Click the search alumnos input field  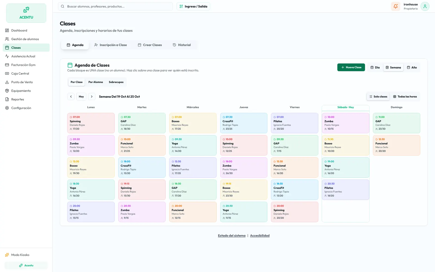(115, 7)
